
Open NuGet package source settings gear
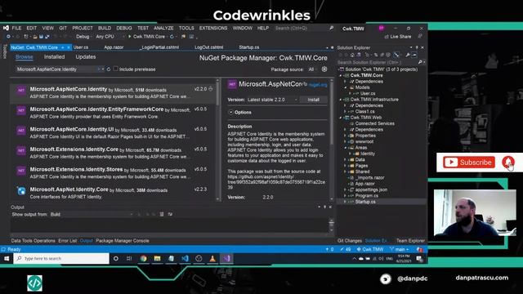(x=324, y=69)
